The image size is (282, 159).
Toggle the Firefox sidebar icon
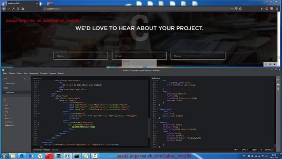267,8
